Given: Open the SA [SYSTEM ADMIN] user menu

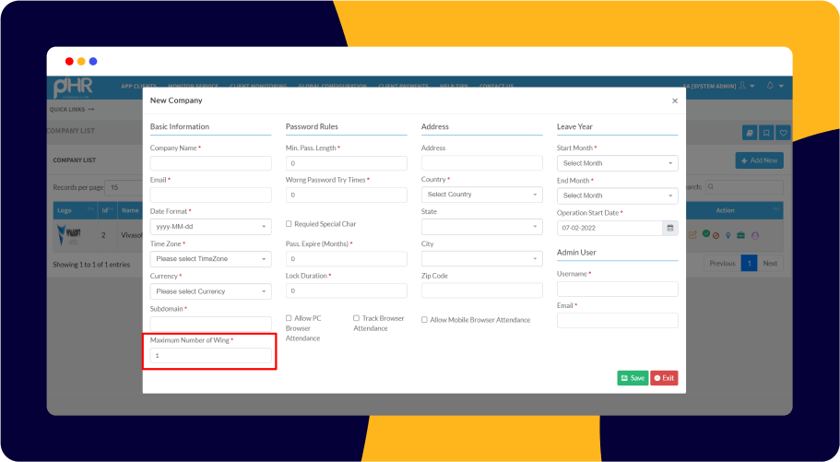Looking at the screenshot, I should [x=718, y=86].
